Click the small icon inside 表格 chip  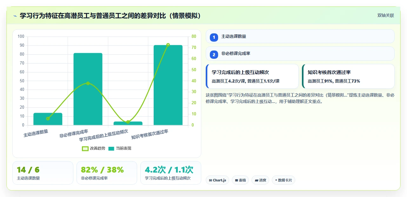click(237, 180)
